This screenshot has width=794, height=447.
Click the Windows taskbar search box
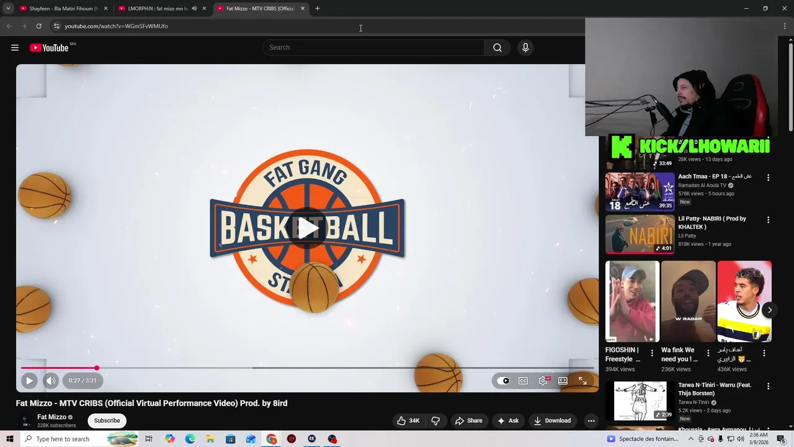[x=80, y=439]
